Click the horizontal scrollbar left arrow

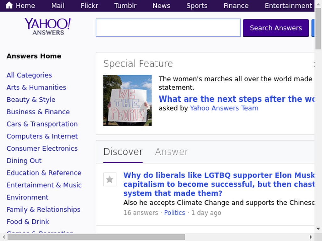3,237
